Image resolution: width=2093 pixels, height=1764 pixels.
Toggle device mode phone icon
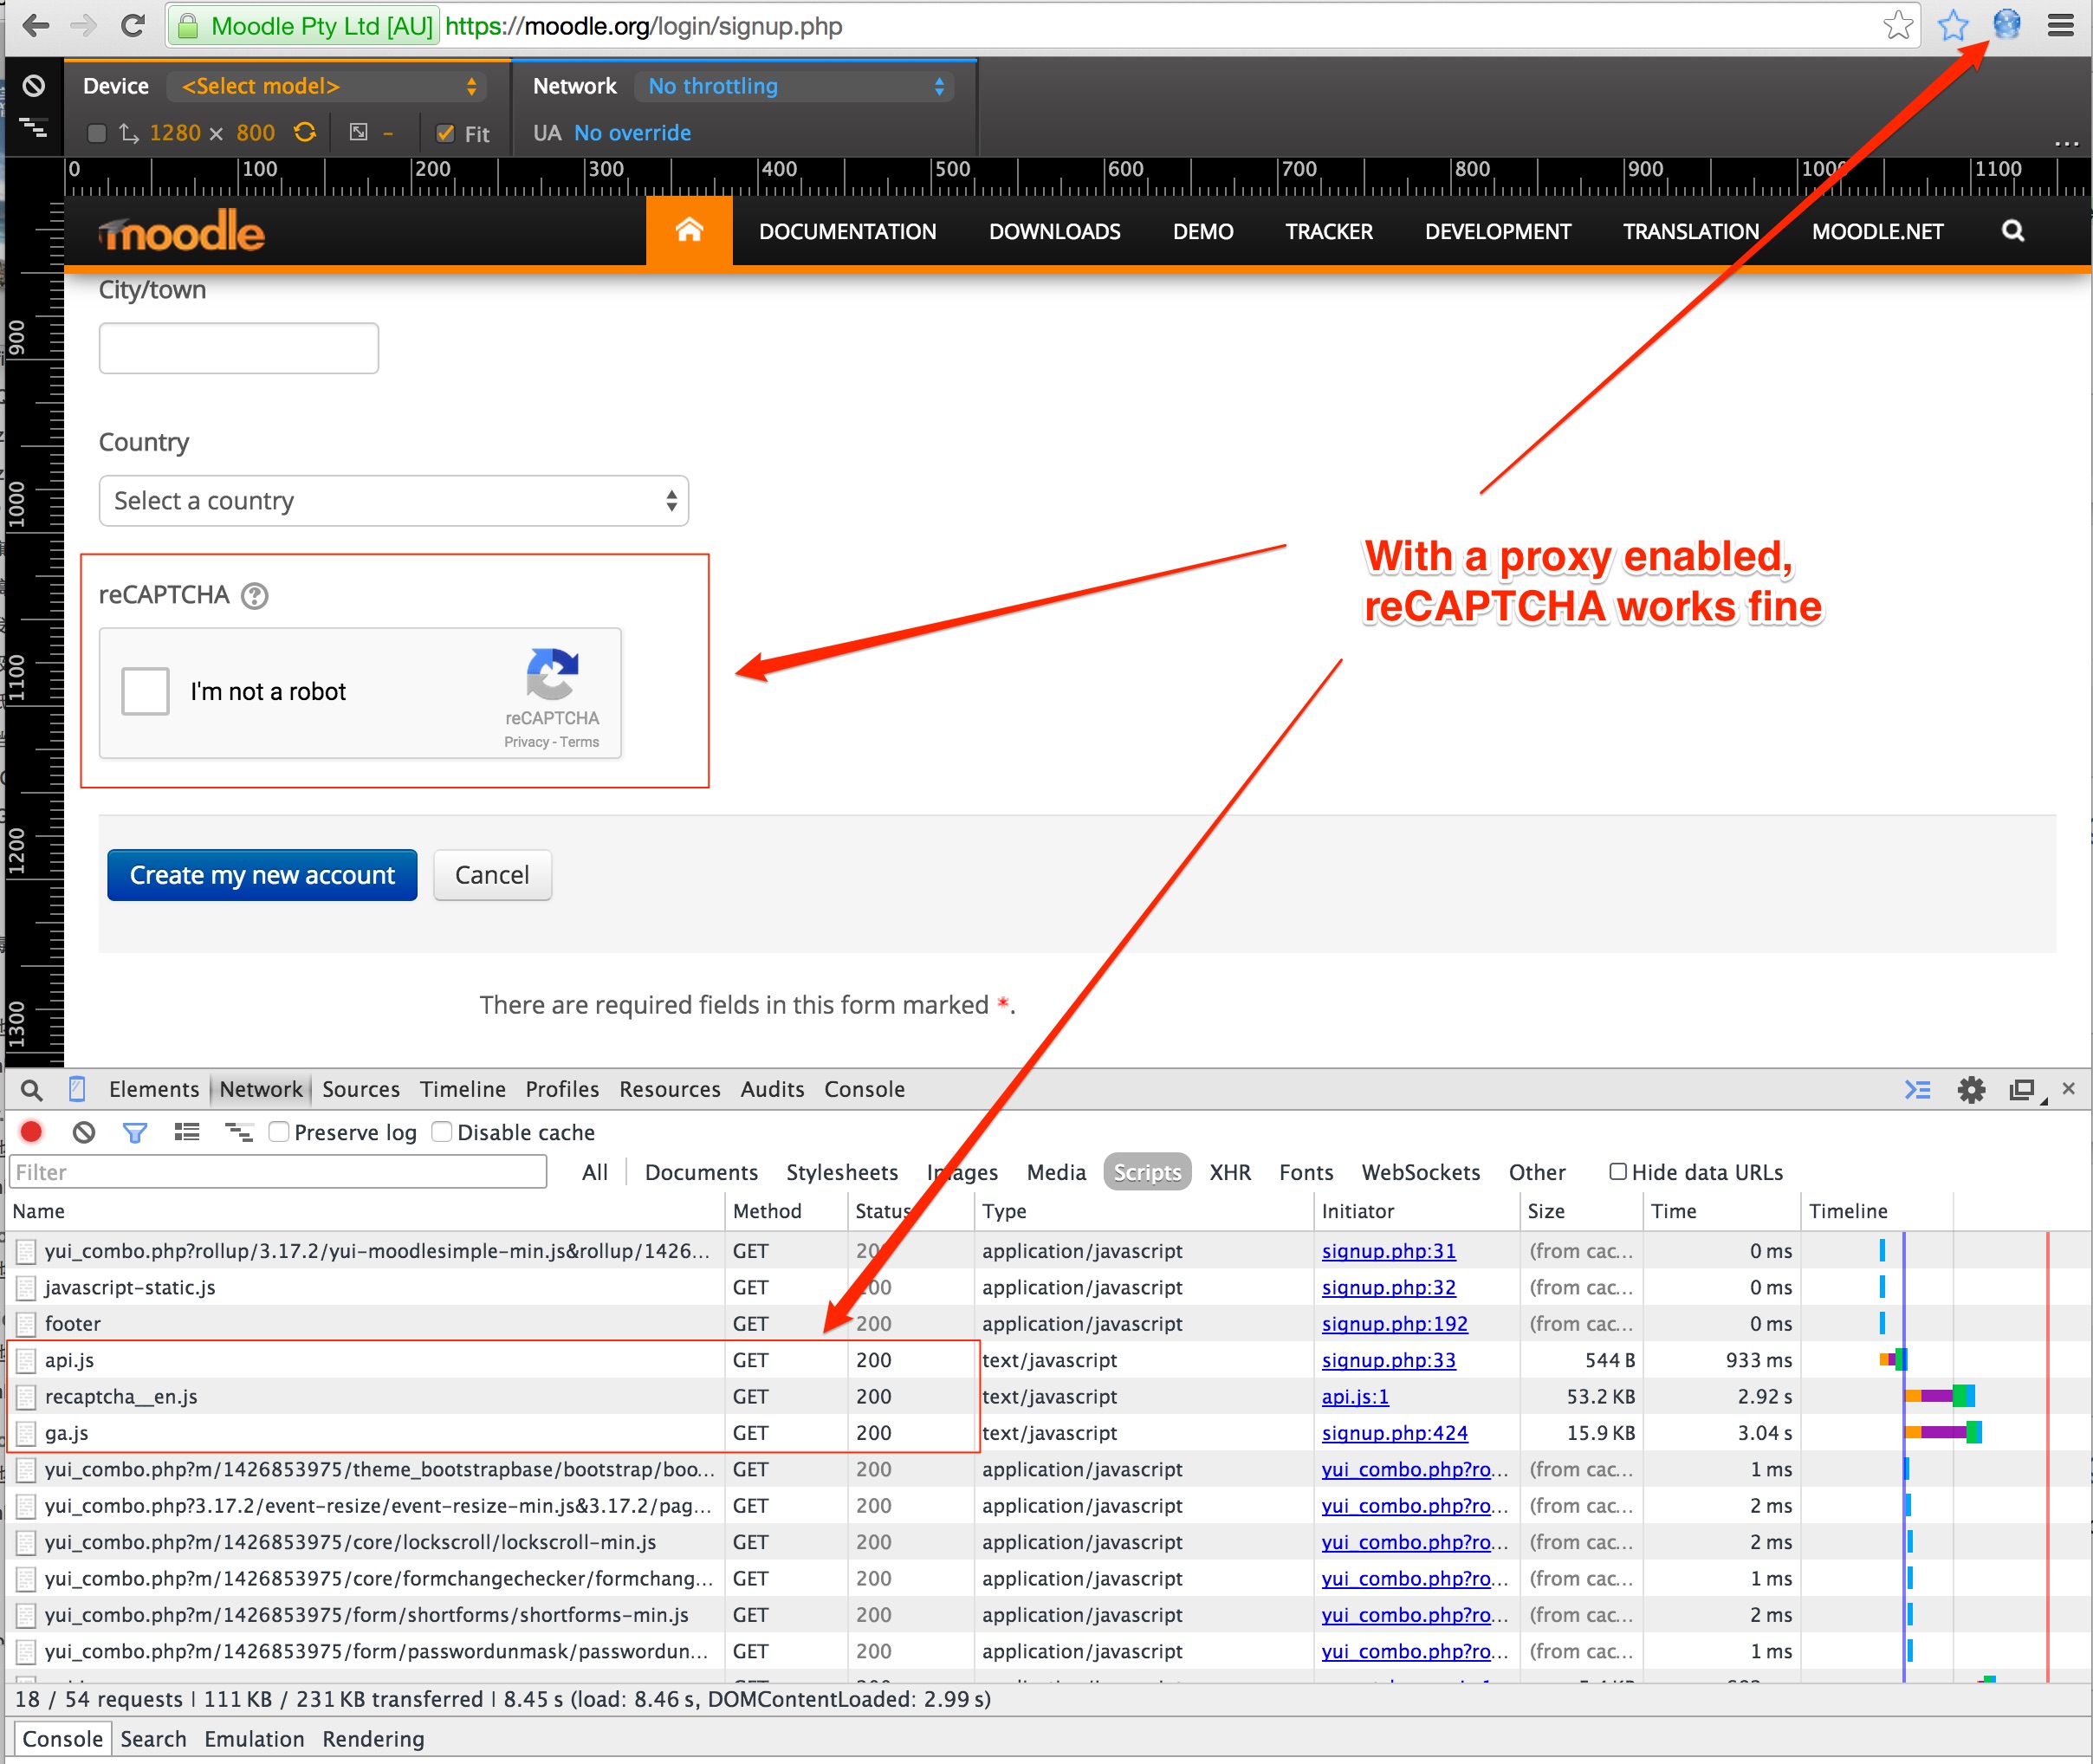point(77,1090)
